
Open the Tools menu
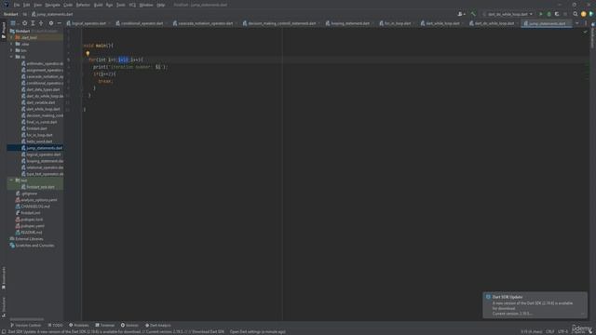[x=121, y=5]
